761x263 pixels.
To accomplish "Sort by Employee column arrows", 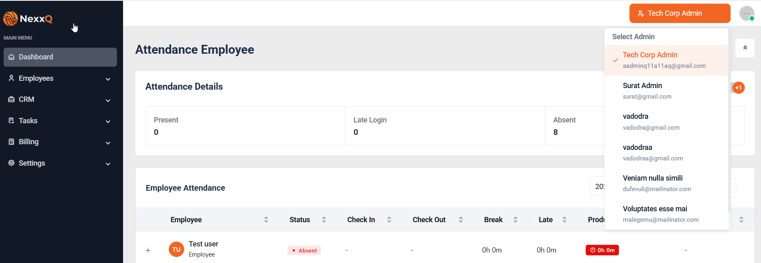I will (x=266, y=220).
